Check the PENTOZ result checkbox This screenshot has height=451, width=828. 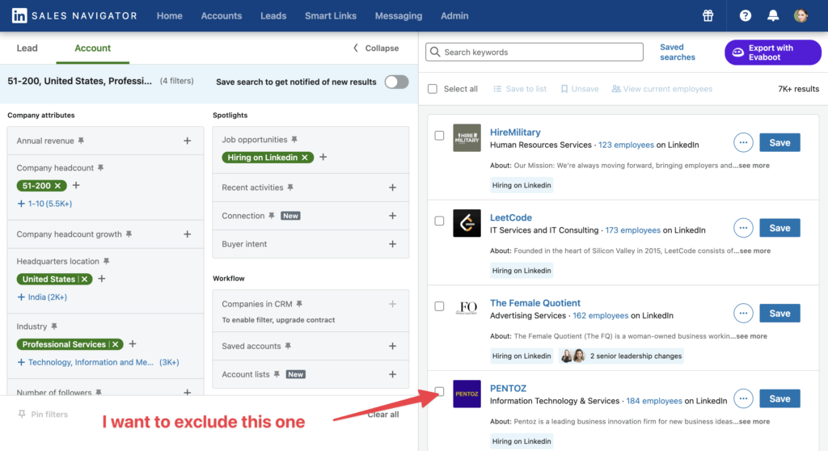[439, 391]
